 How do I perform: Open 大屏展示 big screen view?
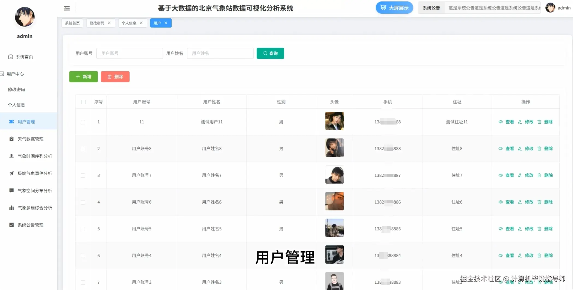pyautogui.click(x=394, y=7)
